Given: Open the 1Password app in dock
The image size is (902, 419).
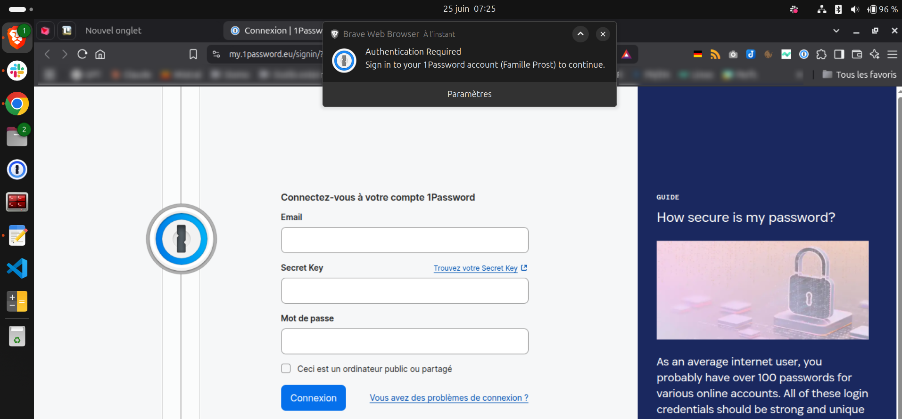Looking at the screenshot, I should coord(17,169).
